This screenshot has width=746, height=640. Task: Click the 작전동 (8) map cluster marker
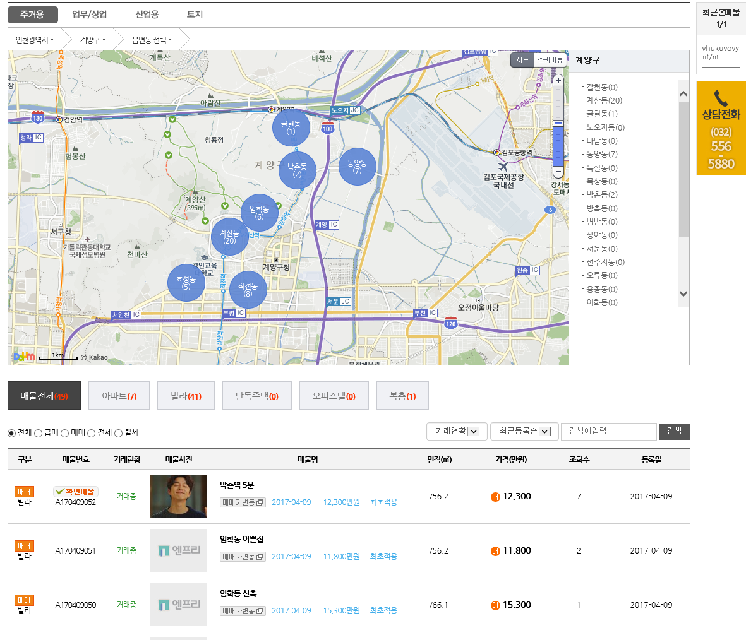(248, 290)
